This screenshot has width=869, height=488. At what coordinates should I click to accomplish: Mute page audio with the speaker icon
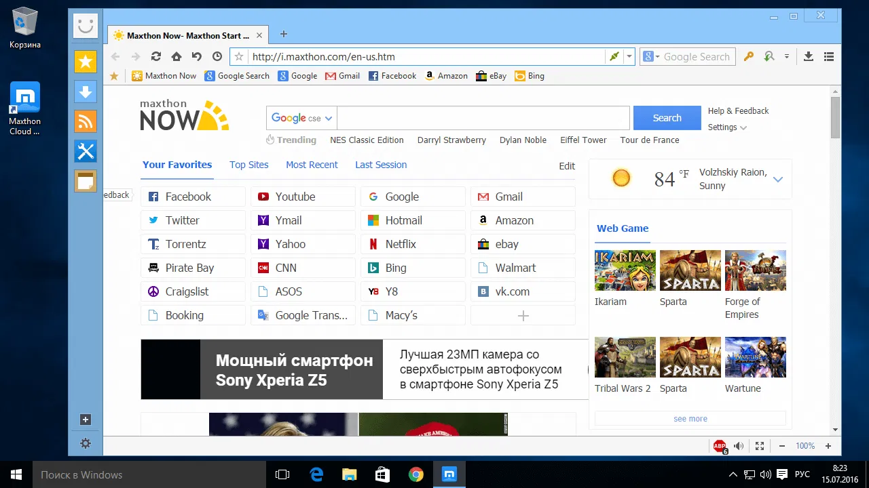739,446
